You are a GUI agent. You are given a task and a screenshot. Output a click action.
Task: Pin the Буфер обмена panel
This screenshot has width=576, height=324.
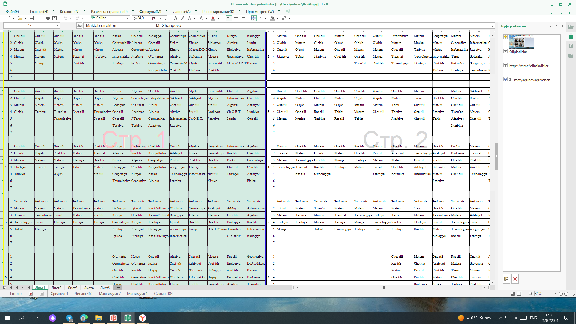click(x=556, y=26)
